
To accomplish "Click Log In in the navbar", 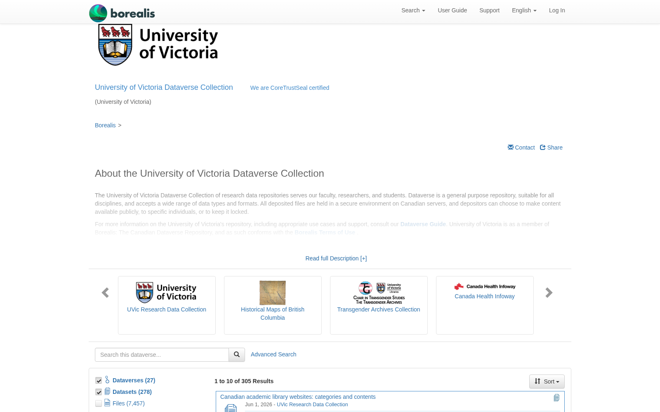I will [x=557, y=10].
